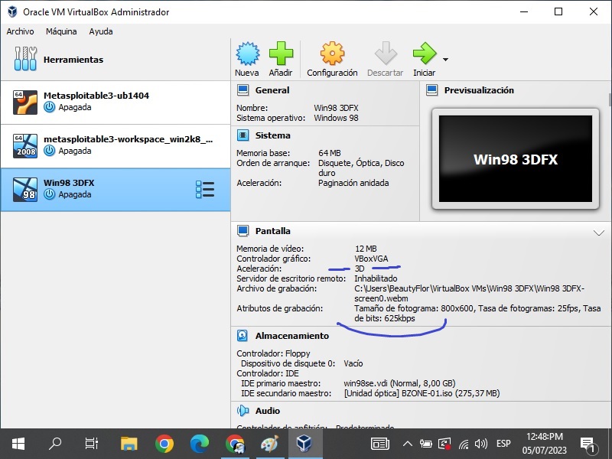This screenshot has height=459, width=612.
Task: Start the VM with the Iniciar arrow
Action: (x=425, y=54)
